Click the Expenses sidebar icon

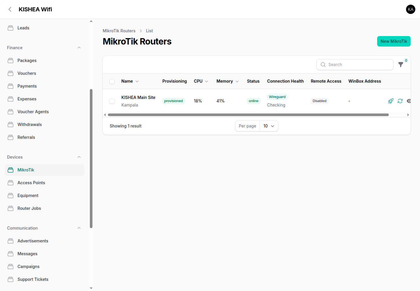pyautogui.click(x=10, y=99)
